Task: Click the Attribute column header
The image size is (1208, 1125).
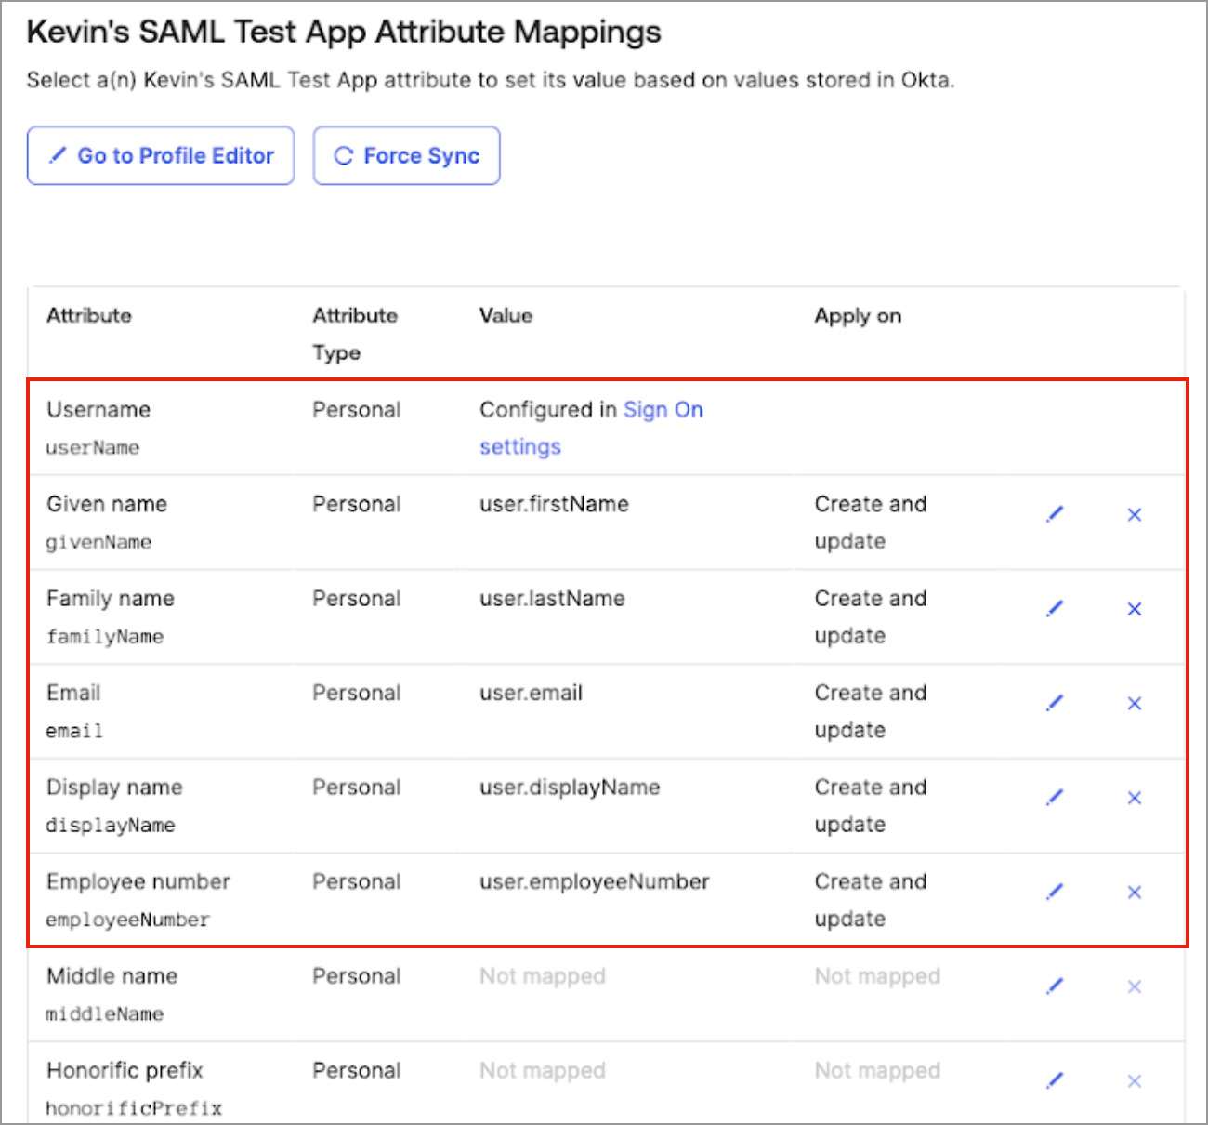Action: (89, 315)
